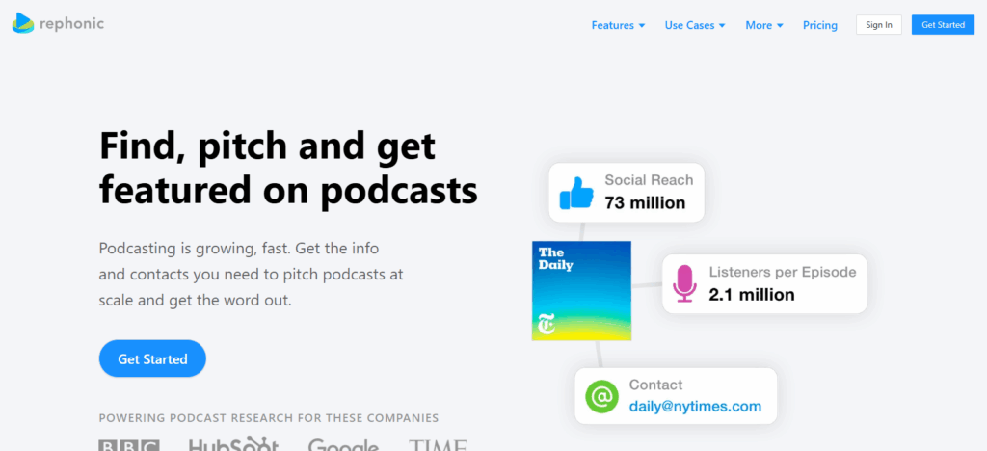Select The Daily podcast cover thumbnail
This screenshot has width=987, height=451.
click(x=581, y=290)
